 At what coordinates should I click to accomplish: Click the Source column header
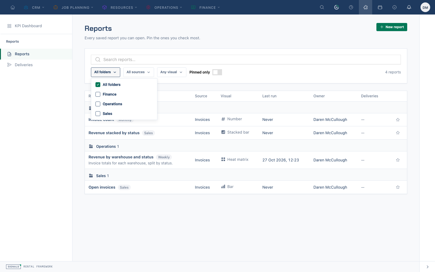201,96
